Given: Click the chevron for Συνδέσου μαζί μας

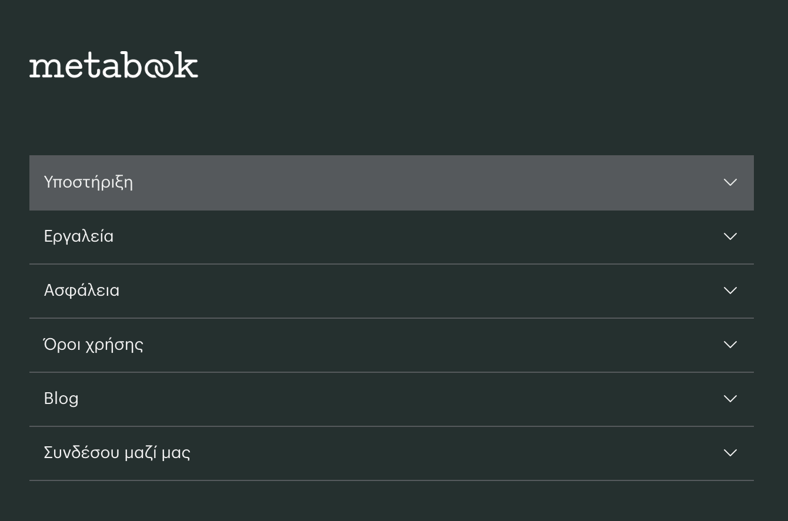Looking at the screenshot, I should pyautogui.click(x=730, y=453).
